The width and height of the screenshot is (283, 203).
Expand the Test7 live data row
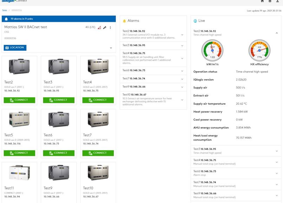(277, 184)
